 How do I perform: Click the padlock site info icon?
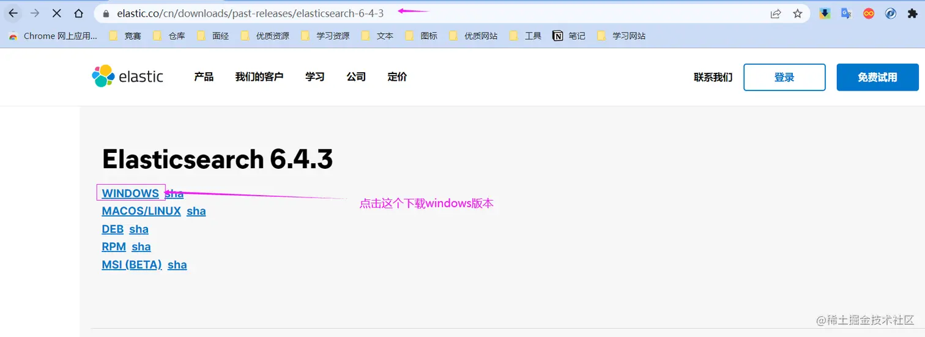[x=106, y=13]
